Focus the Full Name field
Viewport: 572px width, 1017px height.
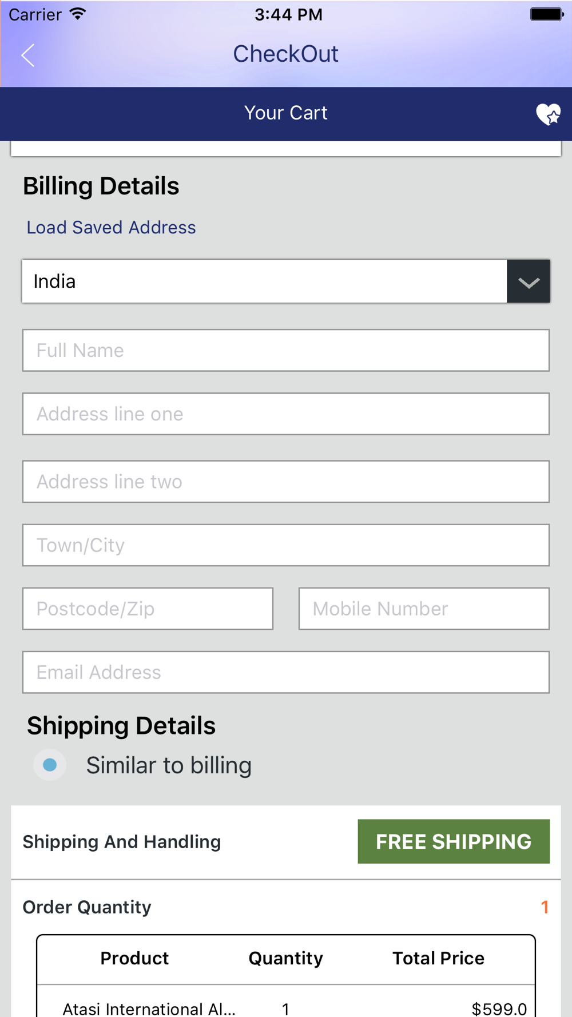[286, 350]
